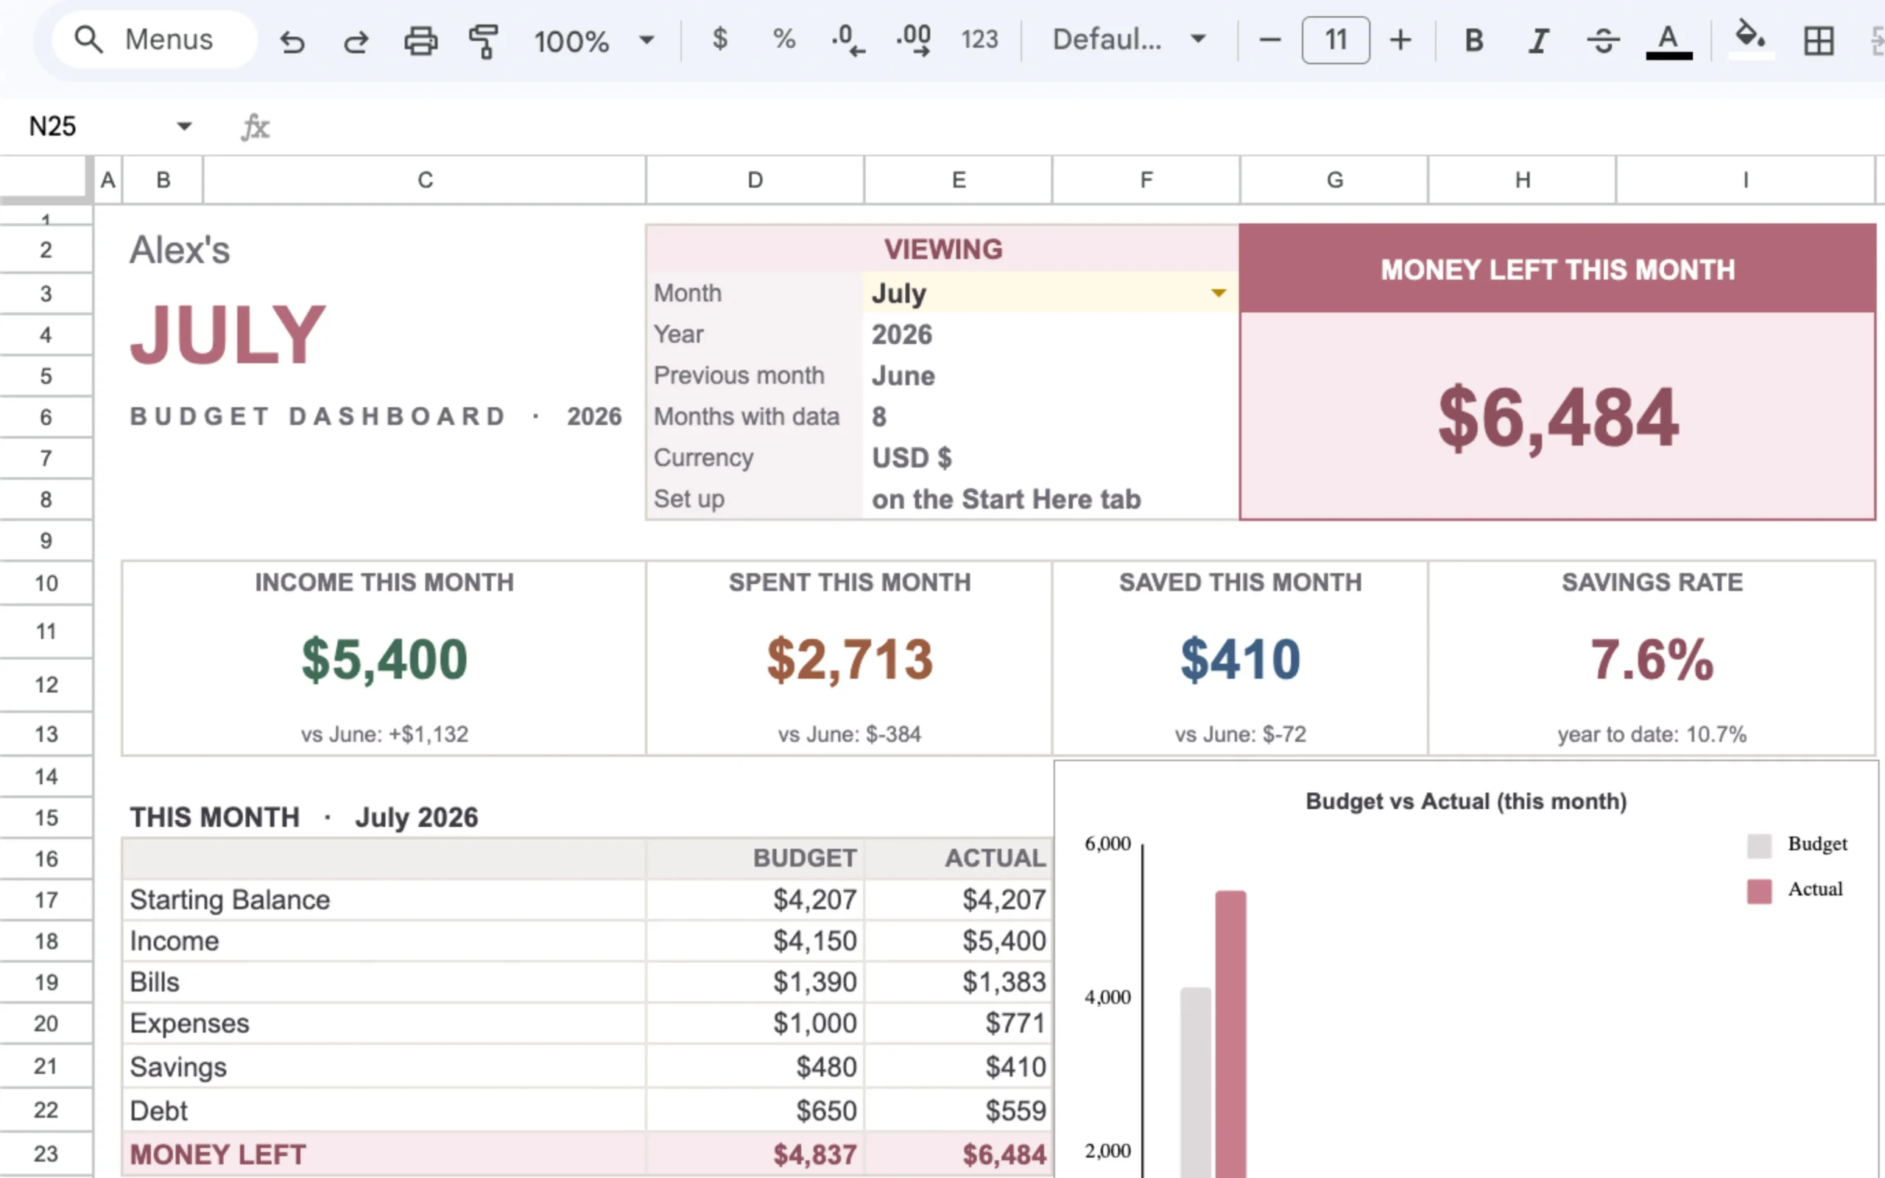Click the JULY title cell
Screen dimensions: 1885x1178
[228, 335]
